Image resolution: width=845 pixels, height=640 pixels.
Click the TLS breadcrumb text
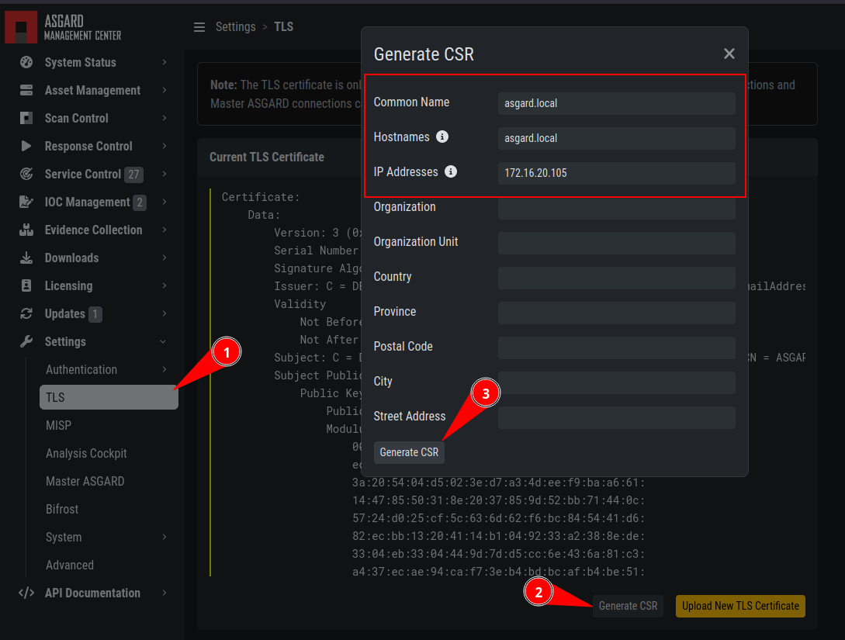(x=283, y=27)
